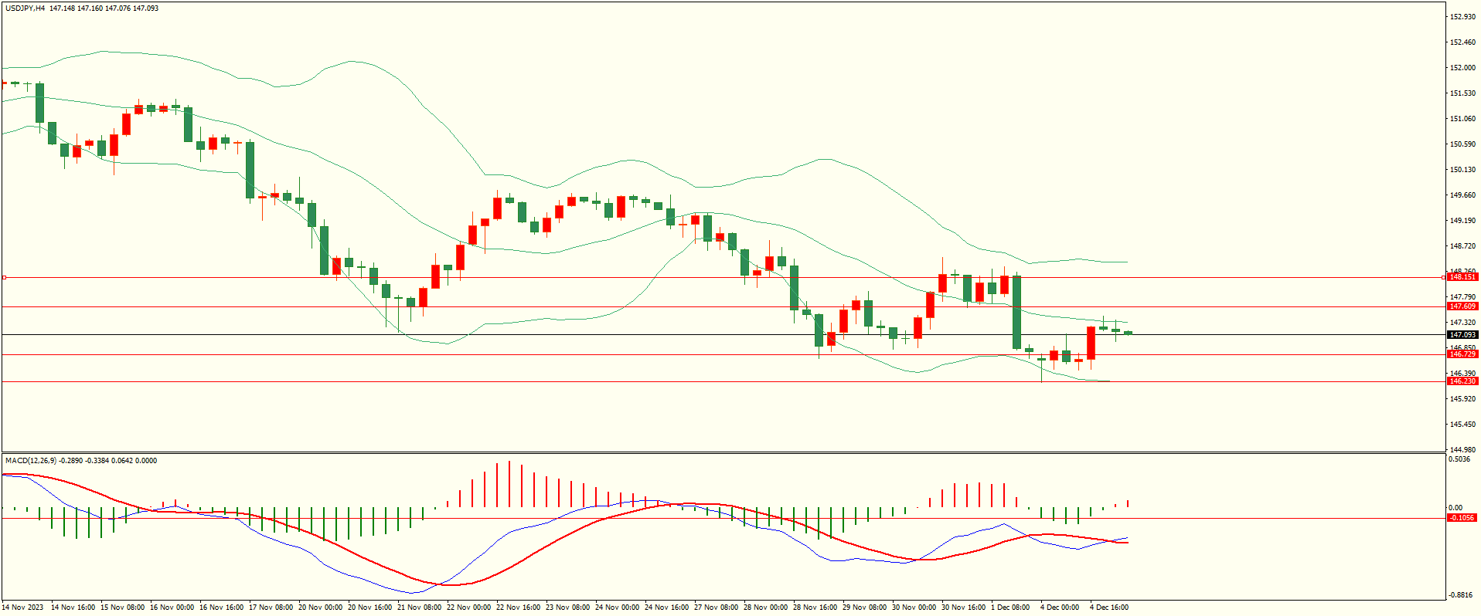This screenshot has width=1481, height=616.
Task: Click the 0.5036 MACD scale label
Action: coord(1460,459)
